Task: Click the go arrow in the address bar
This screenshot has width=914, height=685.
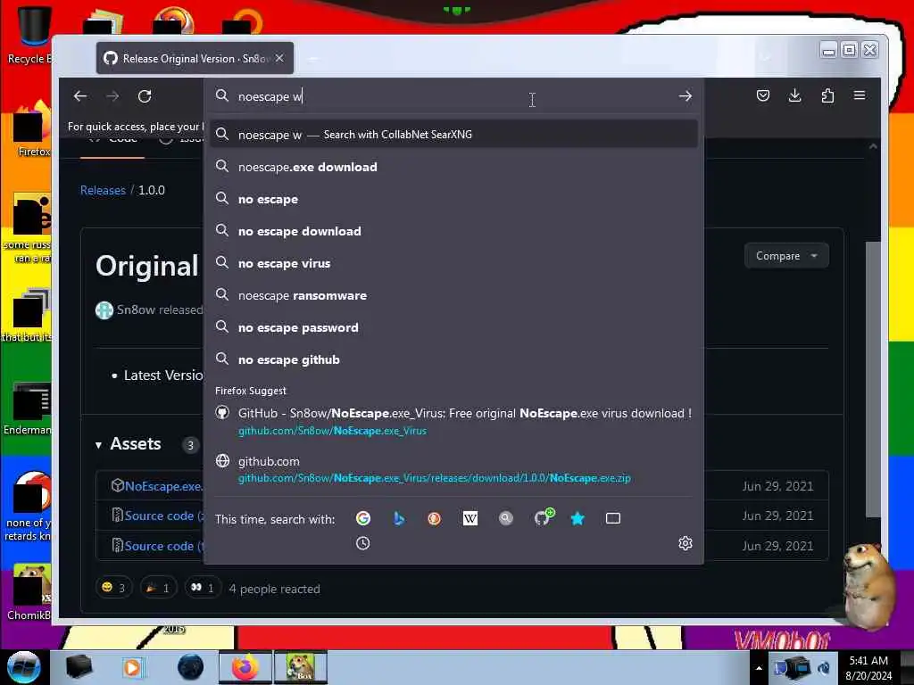Action: pyautogui.click(x=685, y=96)
